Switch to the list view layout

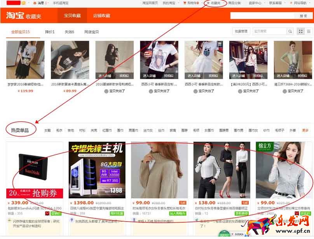click(x=309, y=31)
